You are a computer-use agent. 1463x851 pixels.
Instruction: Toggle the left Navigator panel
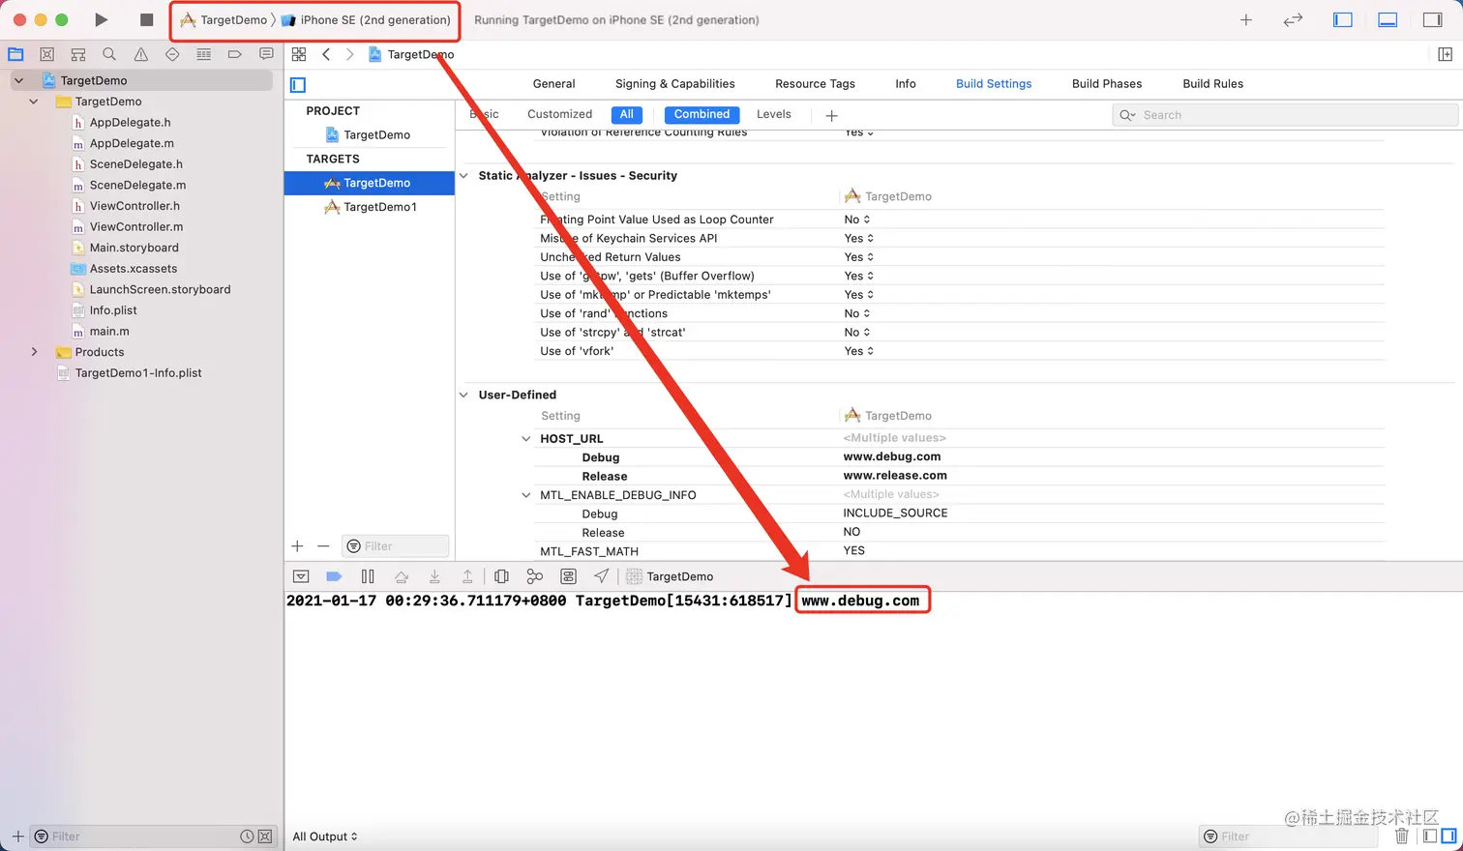click(x=1343, y=19)
